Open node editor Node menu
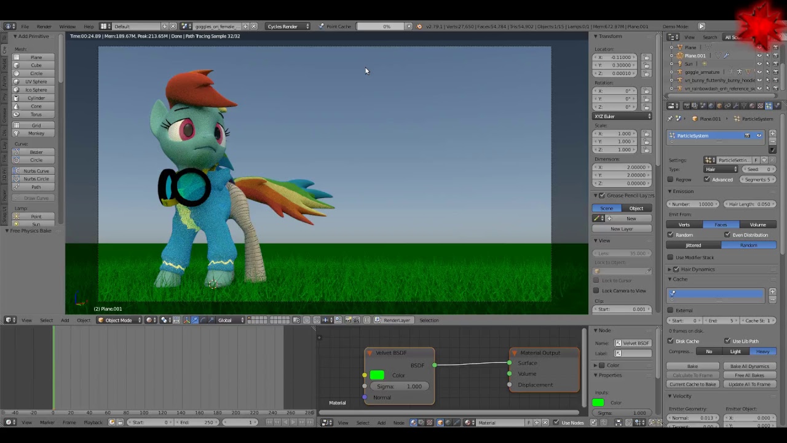This screenshot has width=787, height=443. tap(398, 423)
